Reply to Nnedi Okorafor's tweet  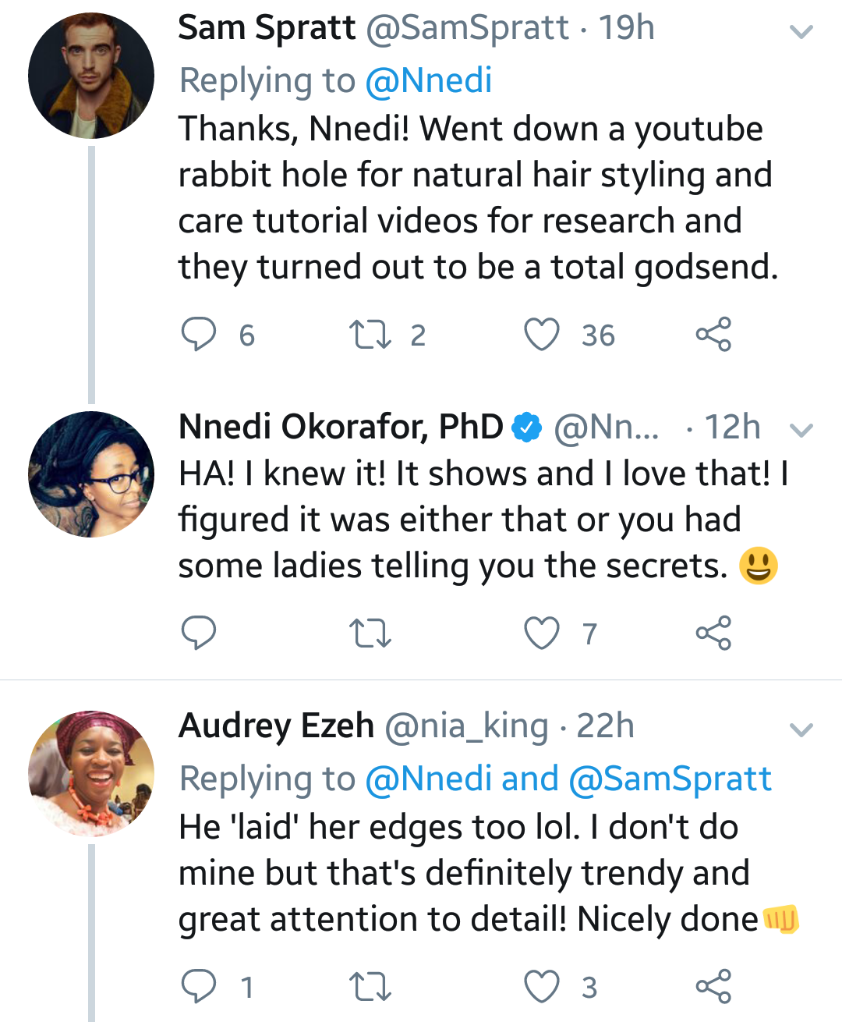coord(199,633)
